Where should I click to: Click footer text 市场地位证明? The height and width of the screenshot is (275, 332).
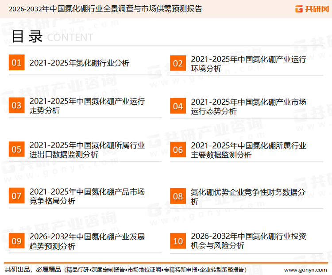(144, 270)
